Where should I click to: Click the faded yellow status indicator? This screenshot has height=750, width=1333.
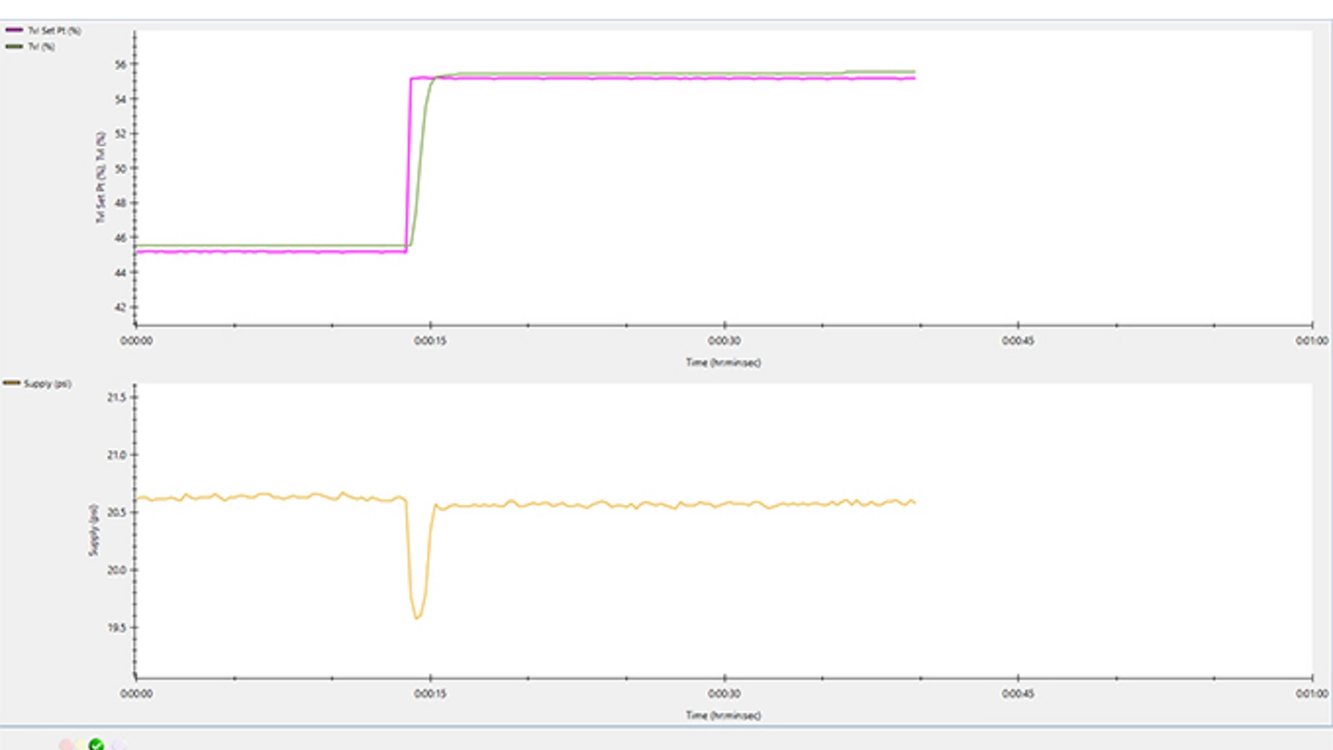[81, 745]
